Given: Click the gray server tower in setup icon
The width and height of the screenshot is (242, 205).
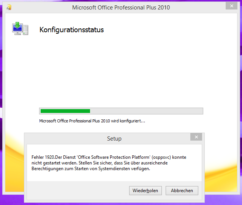Looking at the screenshot, I should (x=25, y=30).
